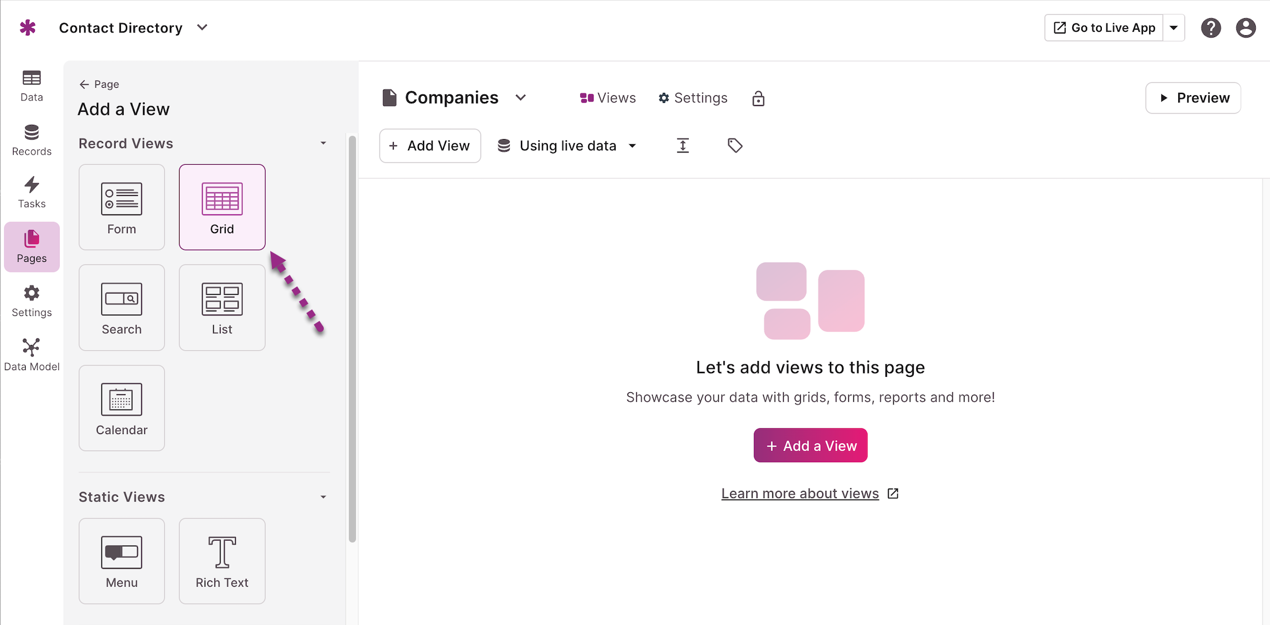This screenshot has height=625, width=1270.
Task: Collapse the Static Views section
Action: pos(323,497)
